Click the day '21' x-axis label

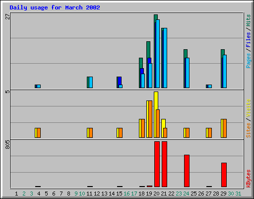pos(164,194)
